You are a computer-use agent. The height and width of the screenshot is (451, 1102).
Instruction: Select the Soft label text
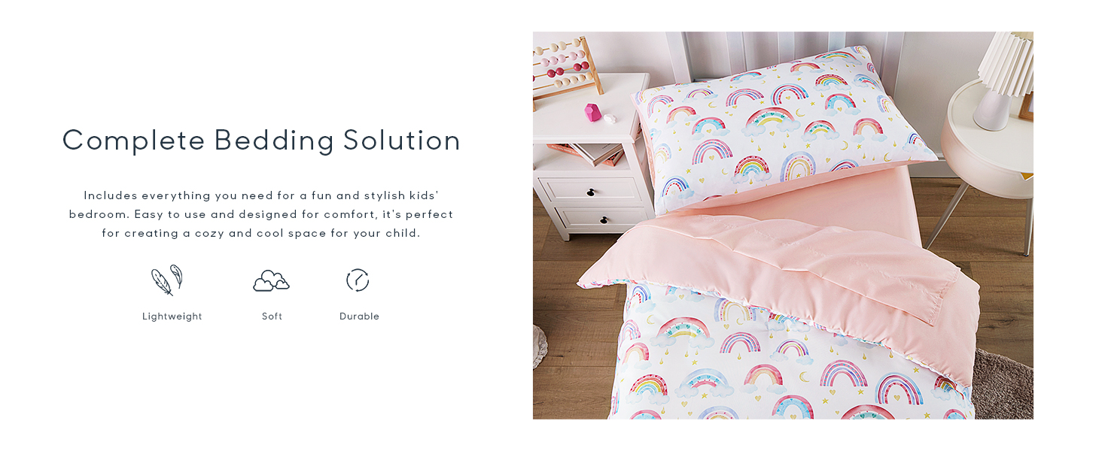pyautogui.click(x=272, y=316)
